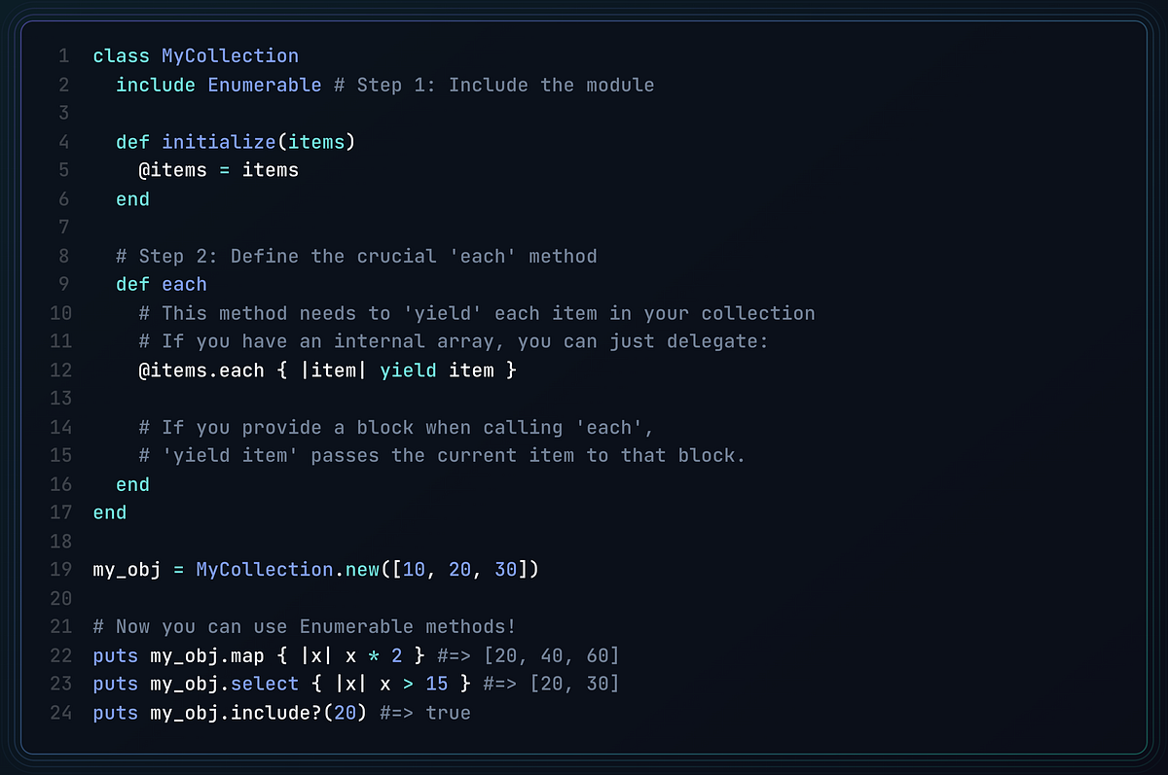Click the yield keyword on line 12
The image size is (1168, 775).
(x=408, y=370)
